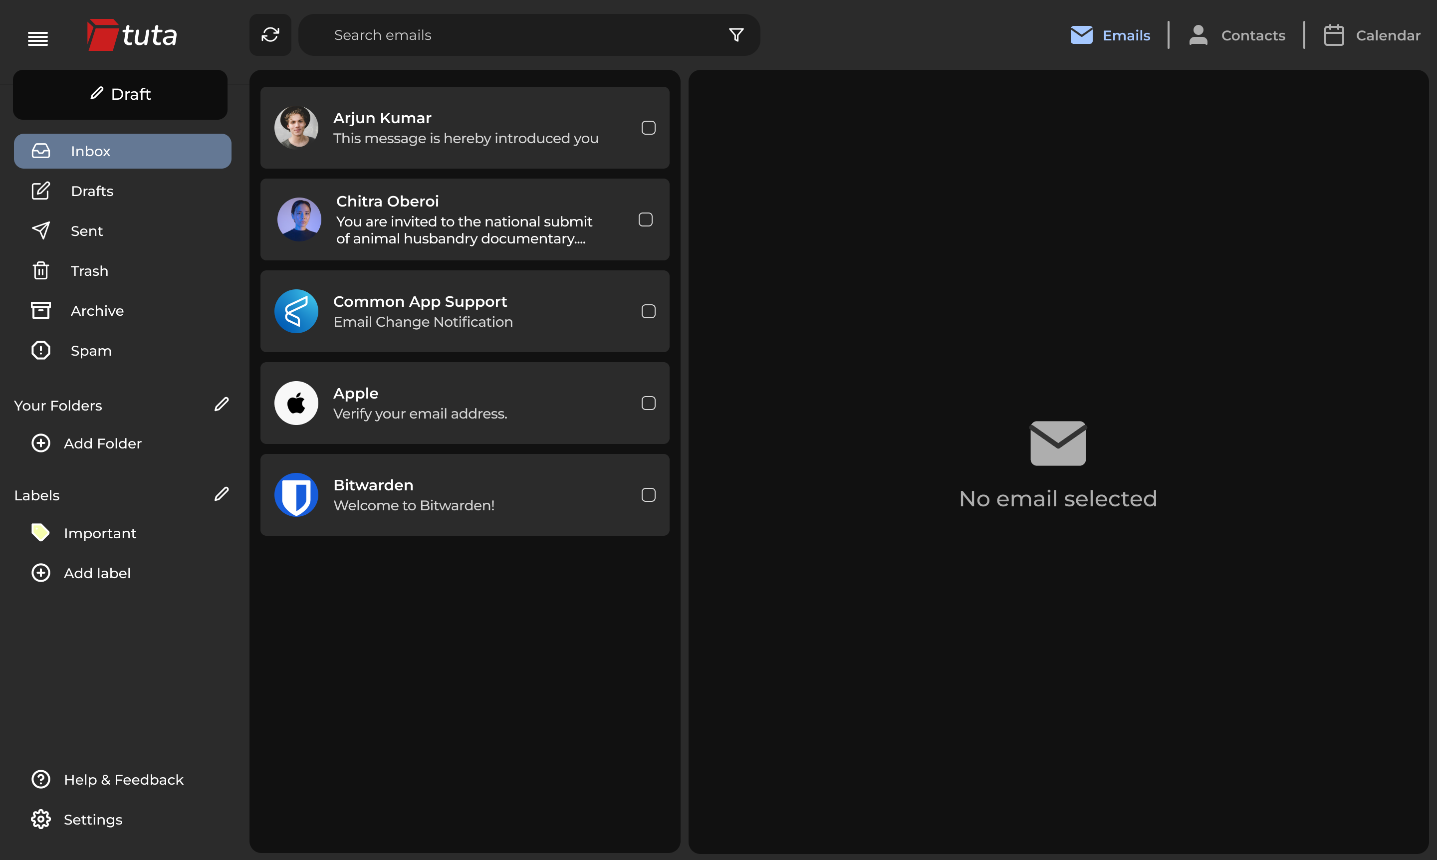The width and height of the screenshot is (1437, 860).
Task: Refresh the email list
Action: 270,35
